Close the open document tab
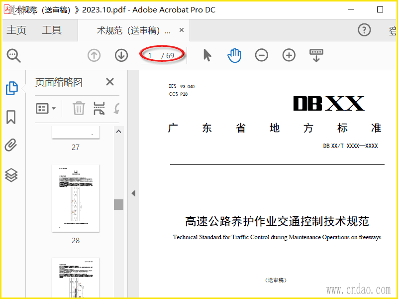Viewport: 398px width, 299px height. pyautogui.click(x=182, y=30)
